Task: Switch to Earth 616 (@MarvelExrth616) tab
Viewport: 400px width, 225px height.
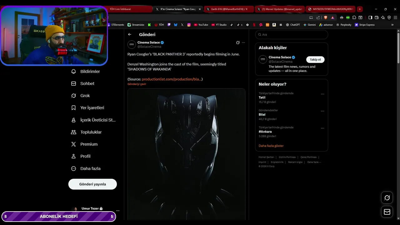Action: click(228, 9)
